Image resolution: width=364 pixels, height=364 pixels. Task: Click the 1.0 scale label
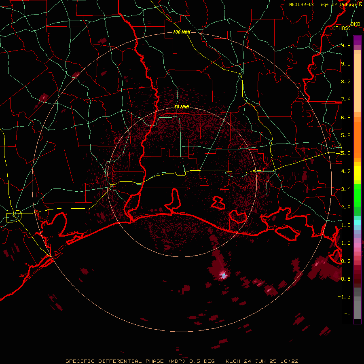pyautogui.click(x=346, y=243)
